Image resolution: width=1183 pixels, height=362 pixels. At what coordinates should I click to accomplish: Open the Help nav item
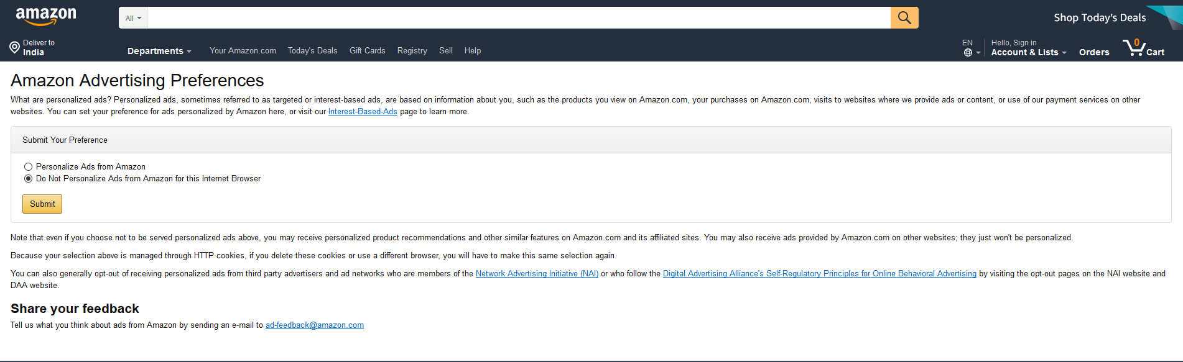click(x=473, y=51)
